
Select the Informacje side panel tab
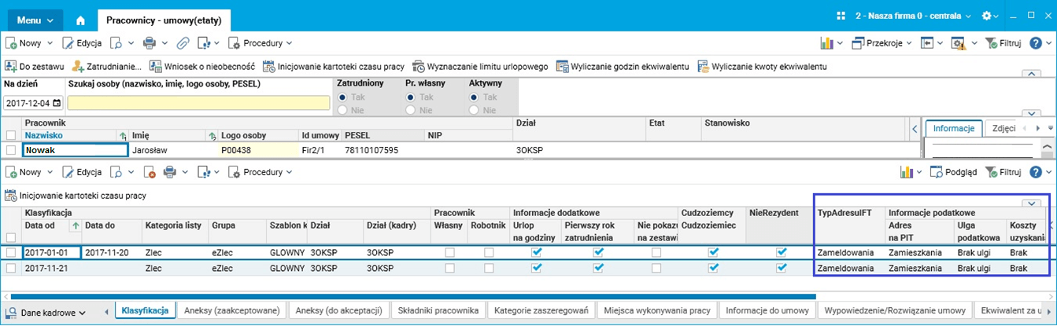pos(953,128)
